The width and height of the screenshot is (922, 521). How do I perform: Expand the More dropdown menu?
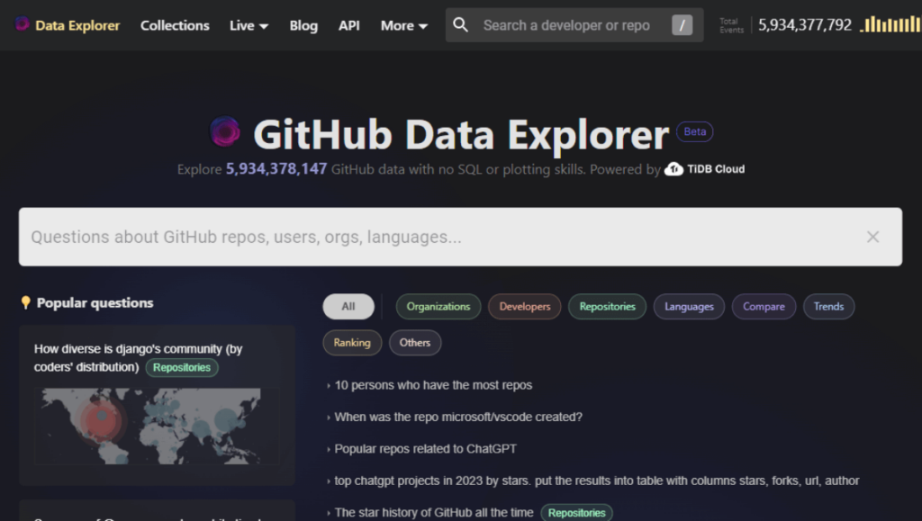[404, 25]
